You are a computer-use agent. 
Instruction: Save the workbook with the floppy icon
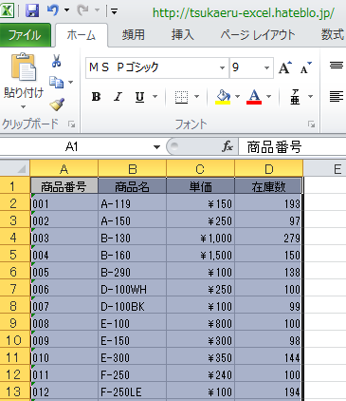(x=32, y=10)
